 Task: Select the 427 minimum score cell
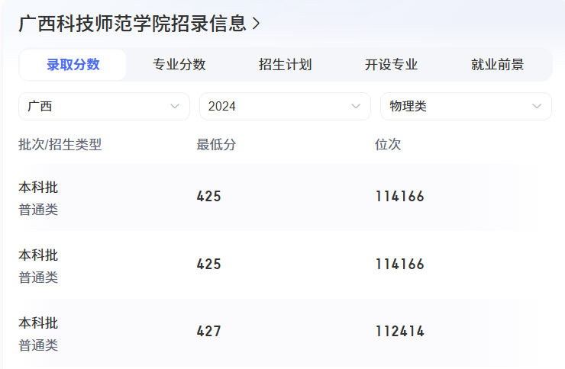pyautogui.click(x=208, y=332)
